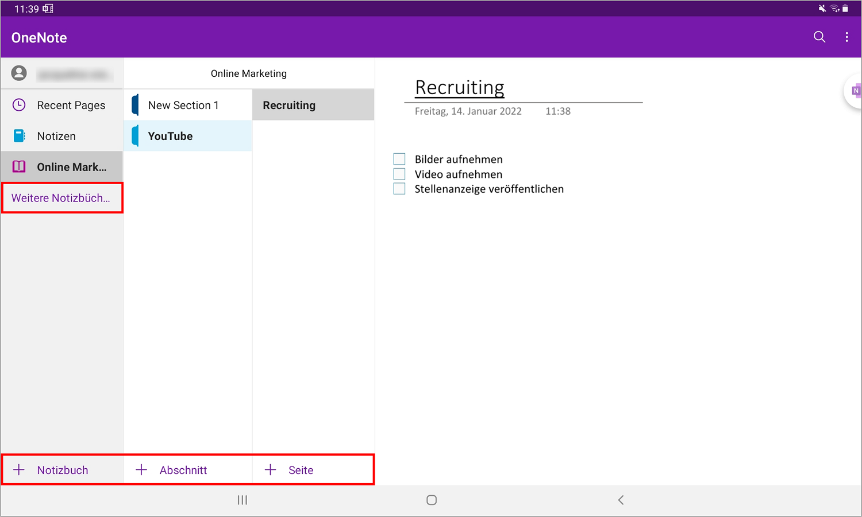Tap Android recent apps navigation icon

pos(243,500)
